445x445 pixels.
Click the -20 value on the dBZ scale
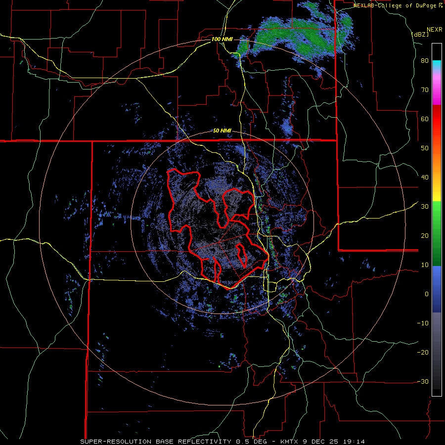pos(423,353)
